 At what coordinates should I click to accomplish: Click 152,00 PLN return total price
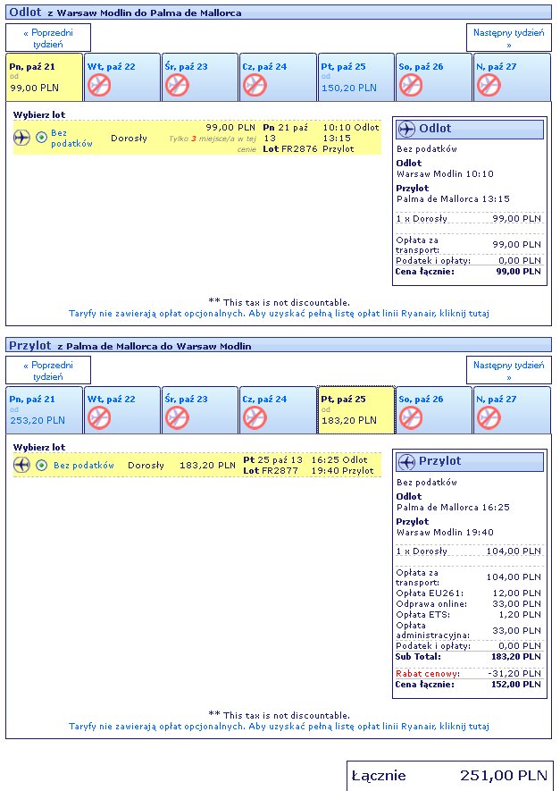click(516, 685)
